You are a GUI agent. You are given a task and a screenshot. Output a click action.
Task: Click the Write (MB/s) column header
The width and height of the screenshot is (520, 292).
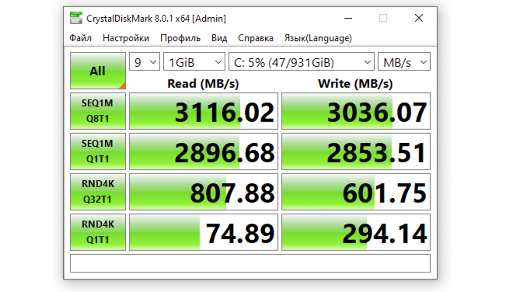pos(355,83)
